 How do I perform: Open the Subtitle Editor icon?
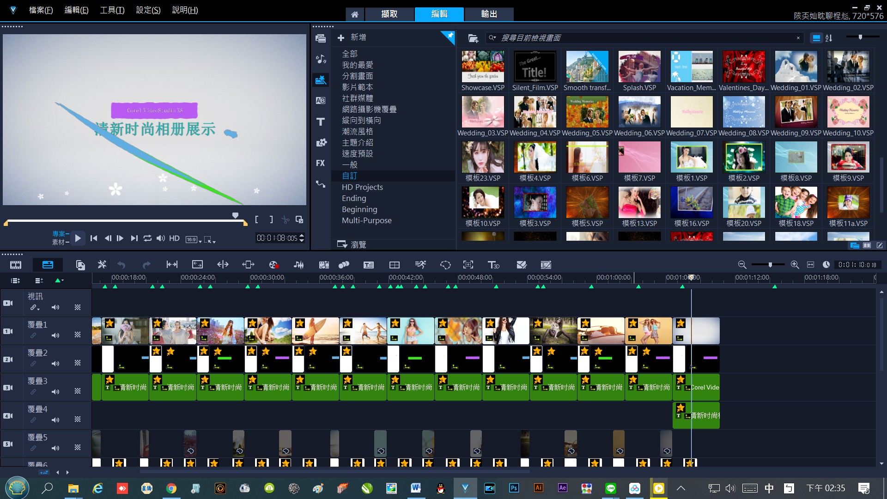(x=368, y=265)
